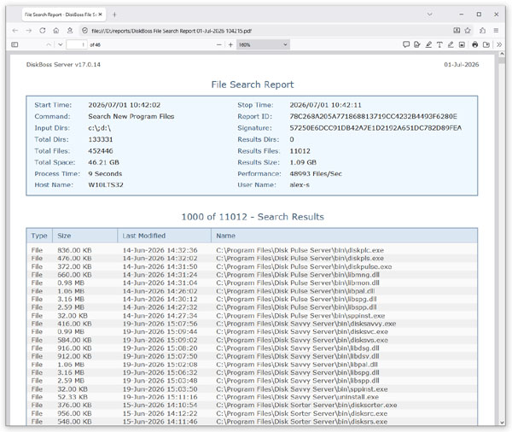512x432 pixels.
Task: Save the PDF document
Action: tap(486, 44)
